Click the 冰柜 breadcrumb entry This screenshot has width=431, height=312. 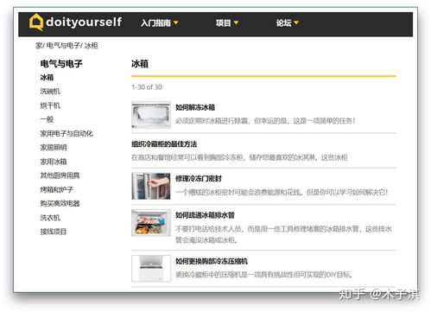point(92,46)
